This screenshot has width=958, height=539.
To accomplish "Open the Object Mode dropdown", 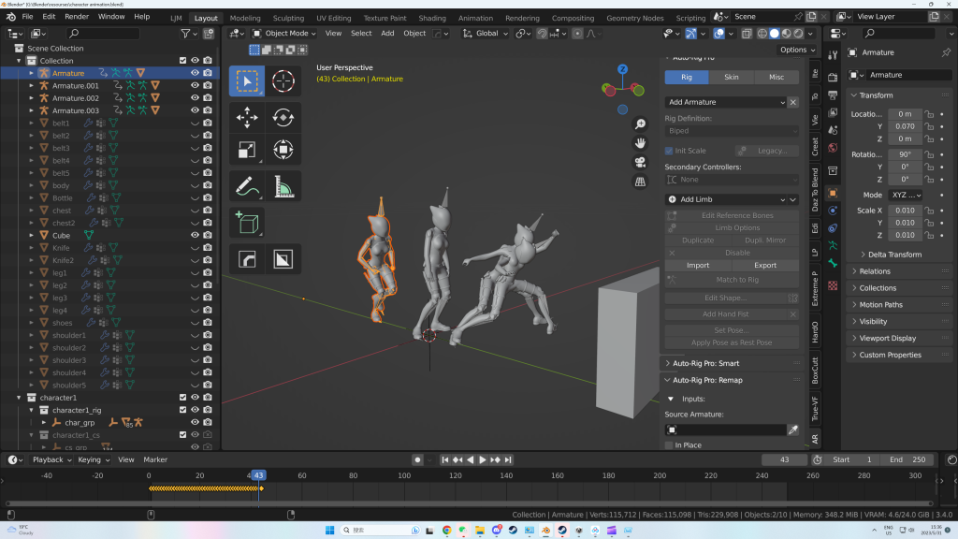I will pos(284,34).
